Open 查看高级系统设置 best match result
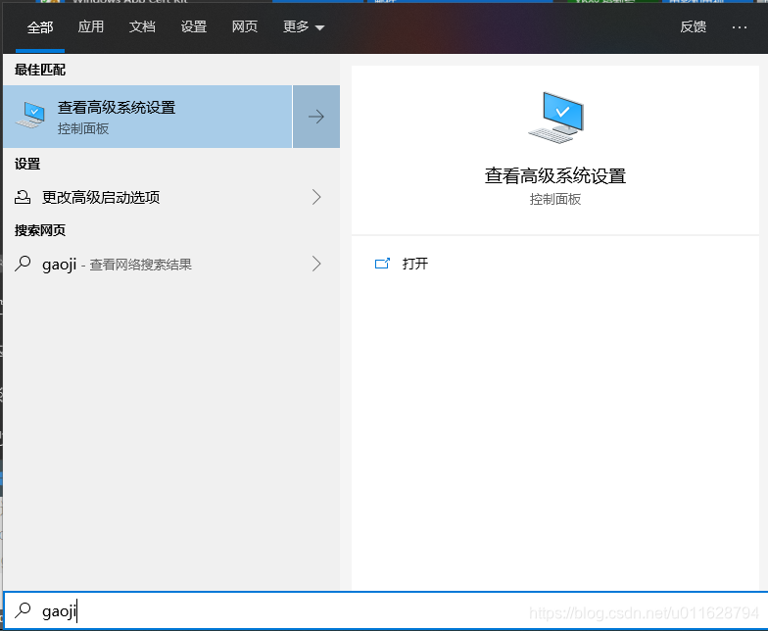Image resolution: width=768 pixels, height=631 pixels. pyautogui.click(x=148, y=117)
